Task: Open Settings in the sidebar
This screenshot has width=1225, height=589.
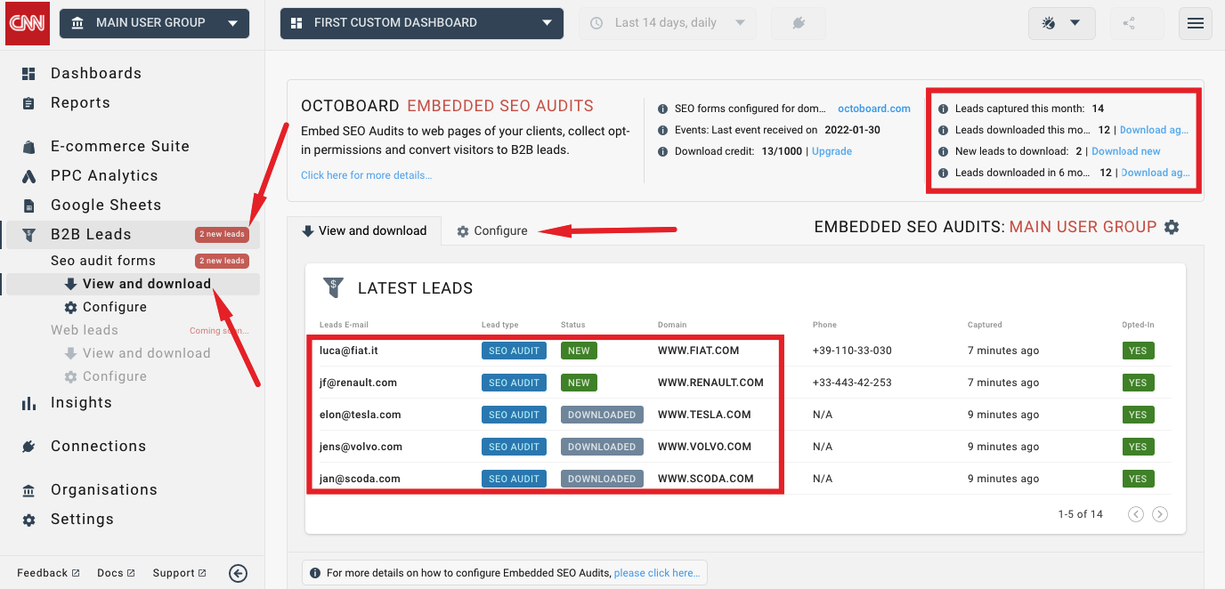Action: click(82, 519)
